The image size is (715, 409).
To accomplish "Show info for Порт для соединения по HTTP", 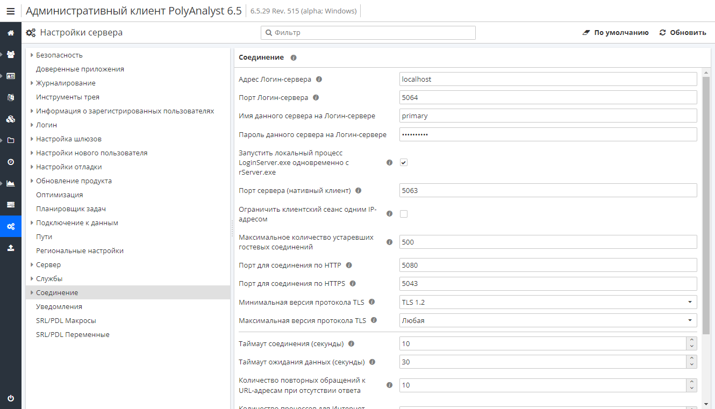I will point(349,265).
